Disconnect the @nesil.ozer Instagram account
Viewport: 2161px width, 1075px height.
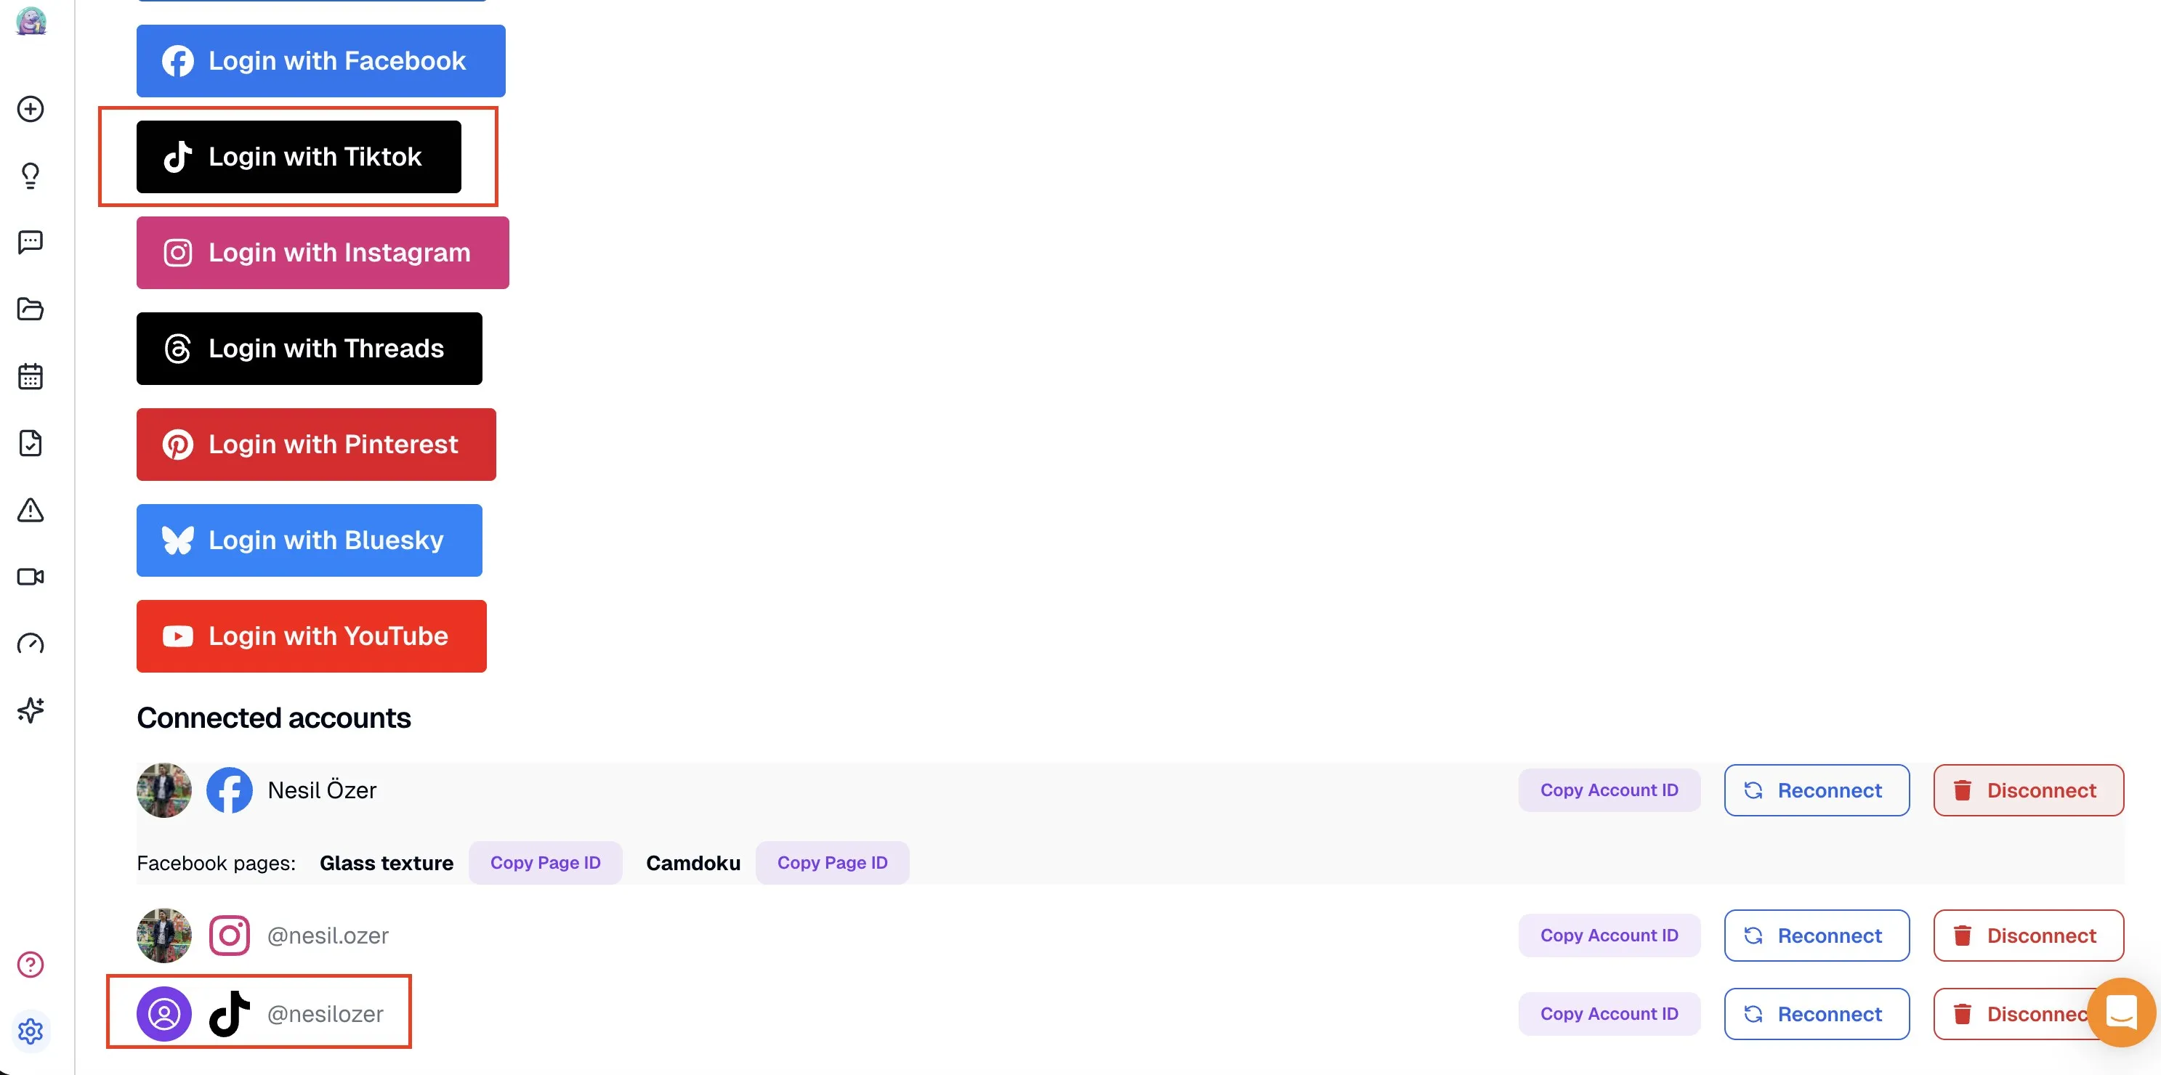[x=2029, y=935]
